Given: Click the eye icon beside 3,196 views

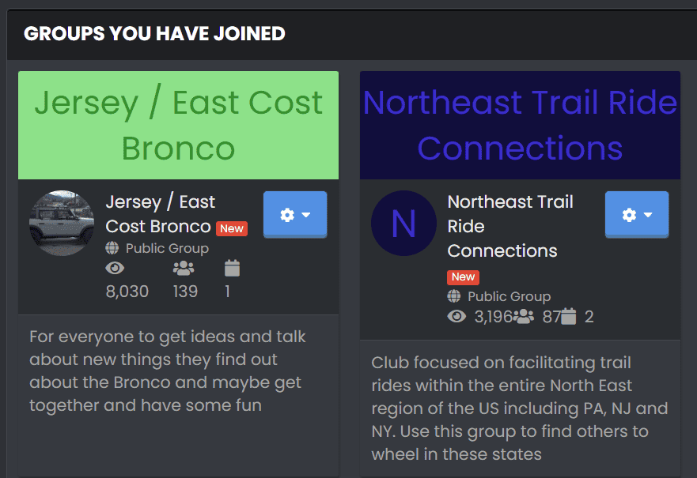Looking at the screenshot, I should click(x=456, y=317).
